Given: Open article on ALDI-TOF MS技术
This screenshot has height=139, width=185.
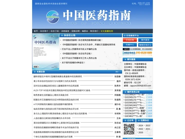Looking at the screenshot, I should click(x=62, y=90).
